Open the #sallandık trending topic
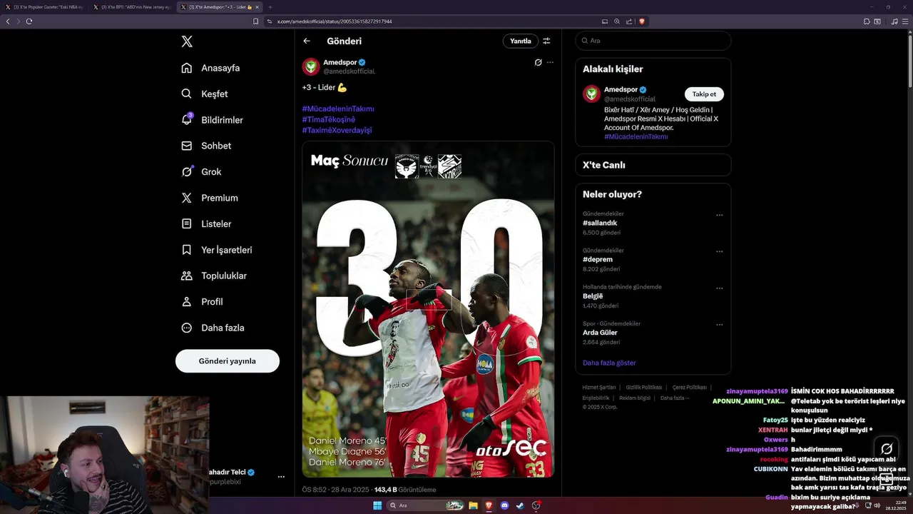The width and height of the screenshot is (913, 514). (600, 223)
